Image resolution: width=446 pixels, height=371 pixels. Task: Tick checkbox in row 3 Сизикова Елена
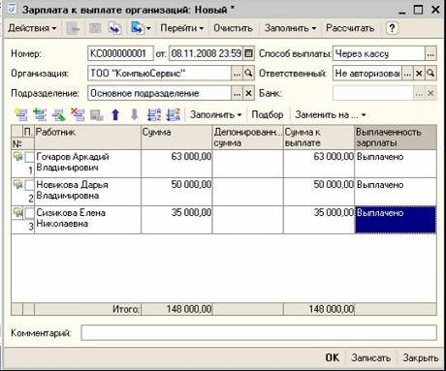coord(29,213)
